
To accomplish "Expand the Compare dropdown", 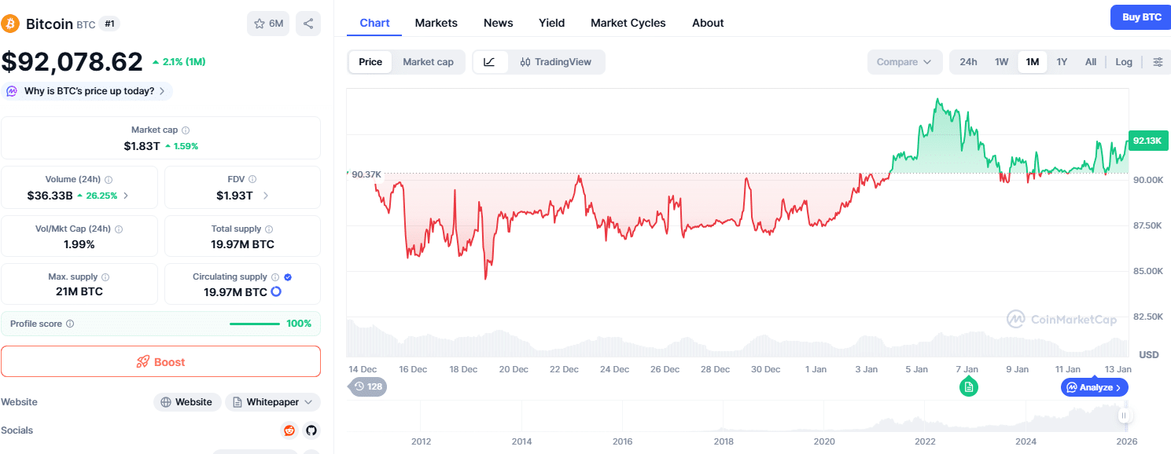I will tap(904, 62).
